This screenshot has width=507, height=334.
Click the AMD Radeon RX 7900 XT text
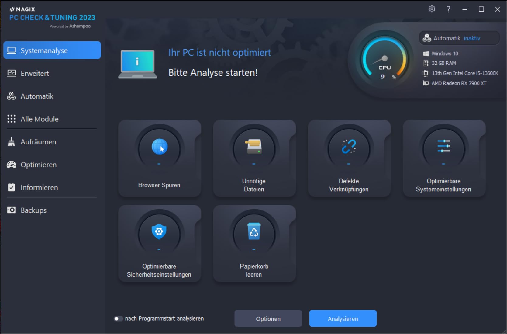pos(459,83)
